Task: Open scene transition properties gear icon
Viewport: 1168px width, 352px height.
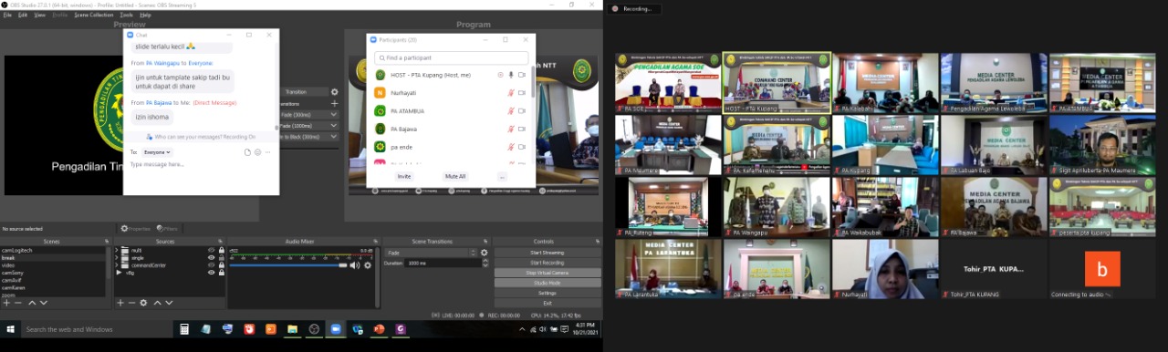Action: [485, 253]
